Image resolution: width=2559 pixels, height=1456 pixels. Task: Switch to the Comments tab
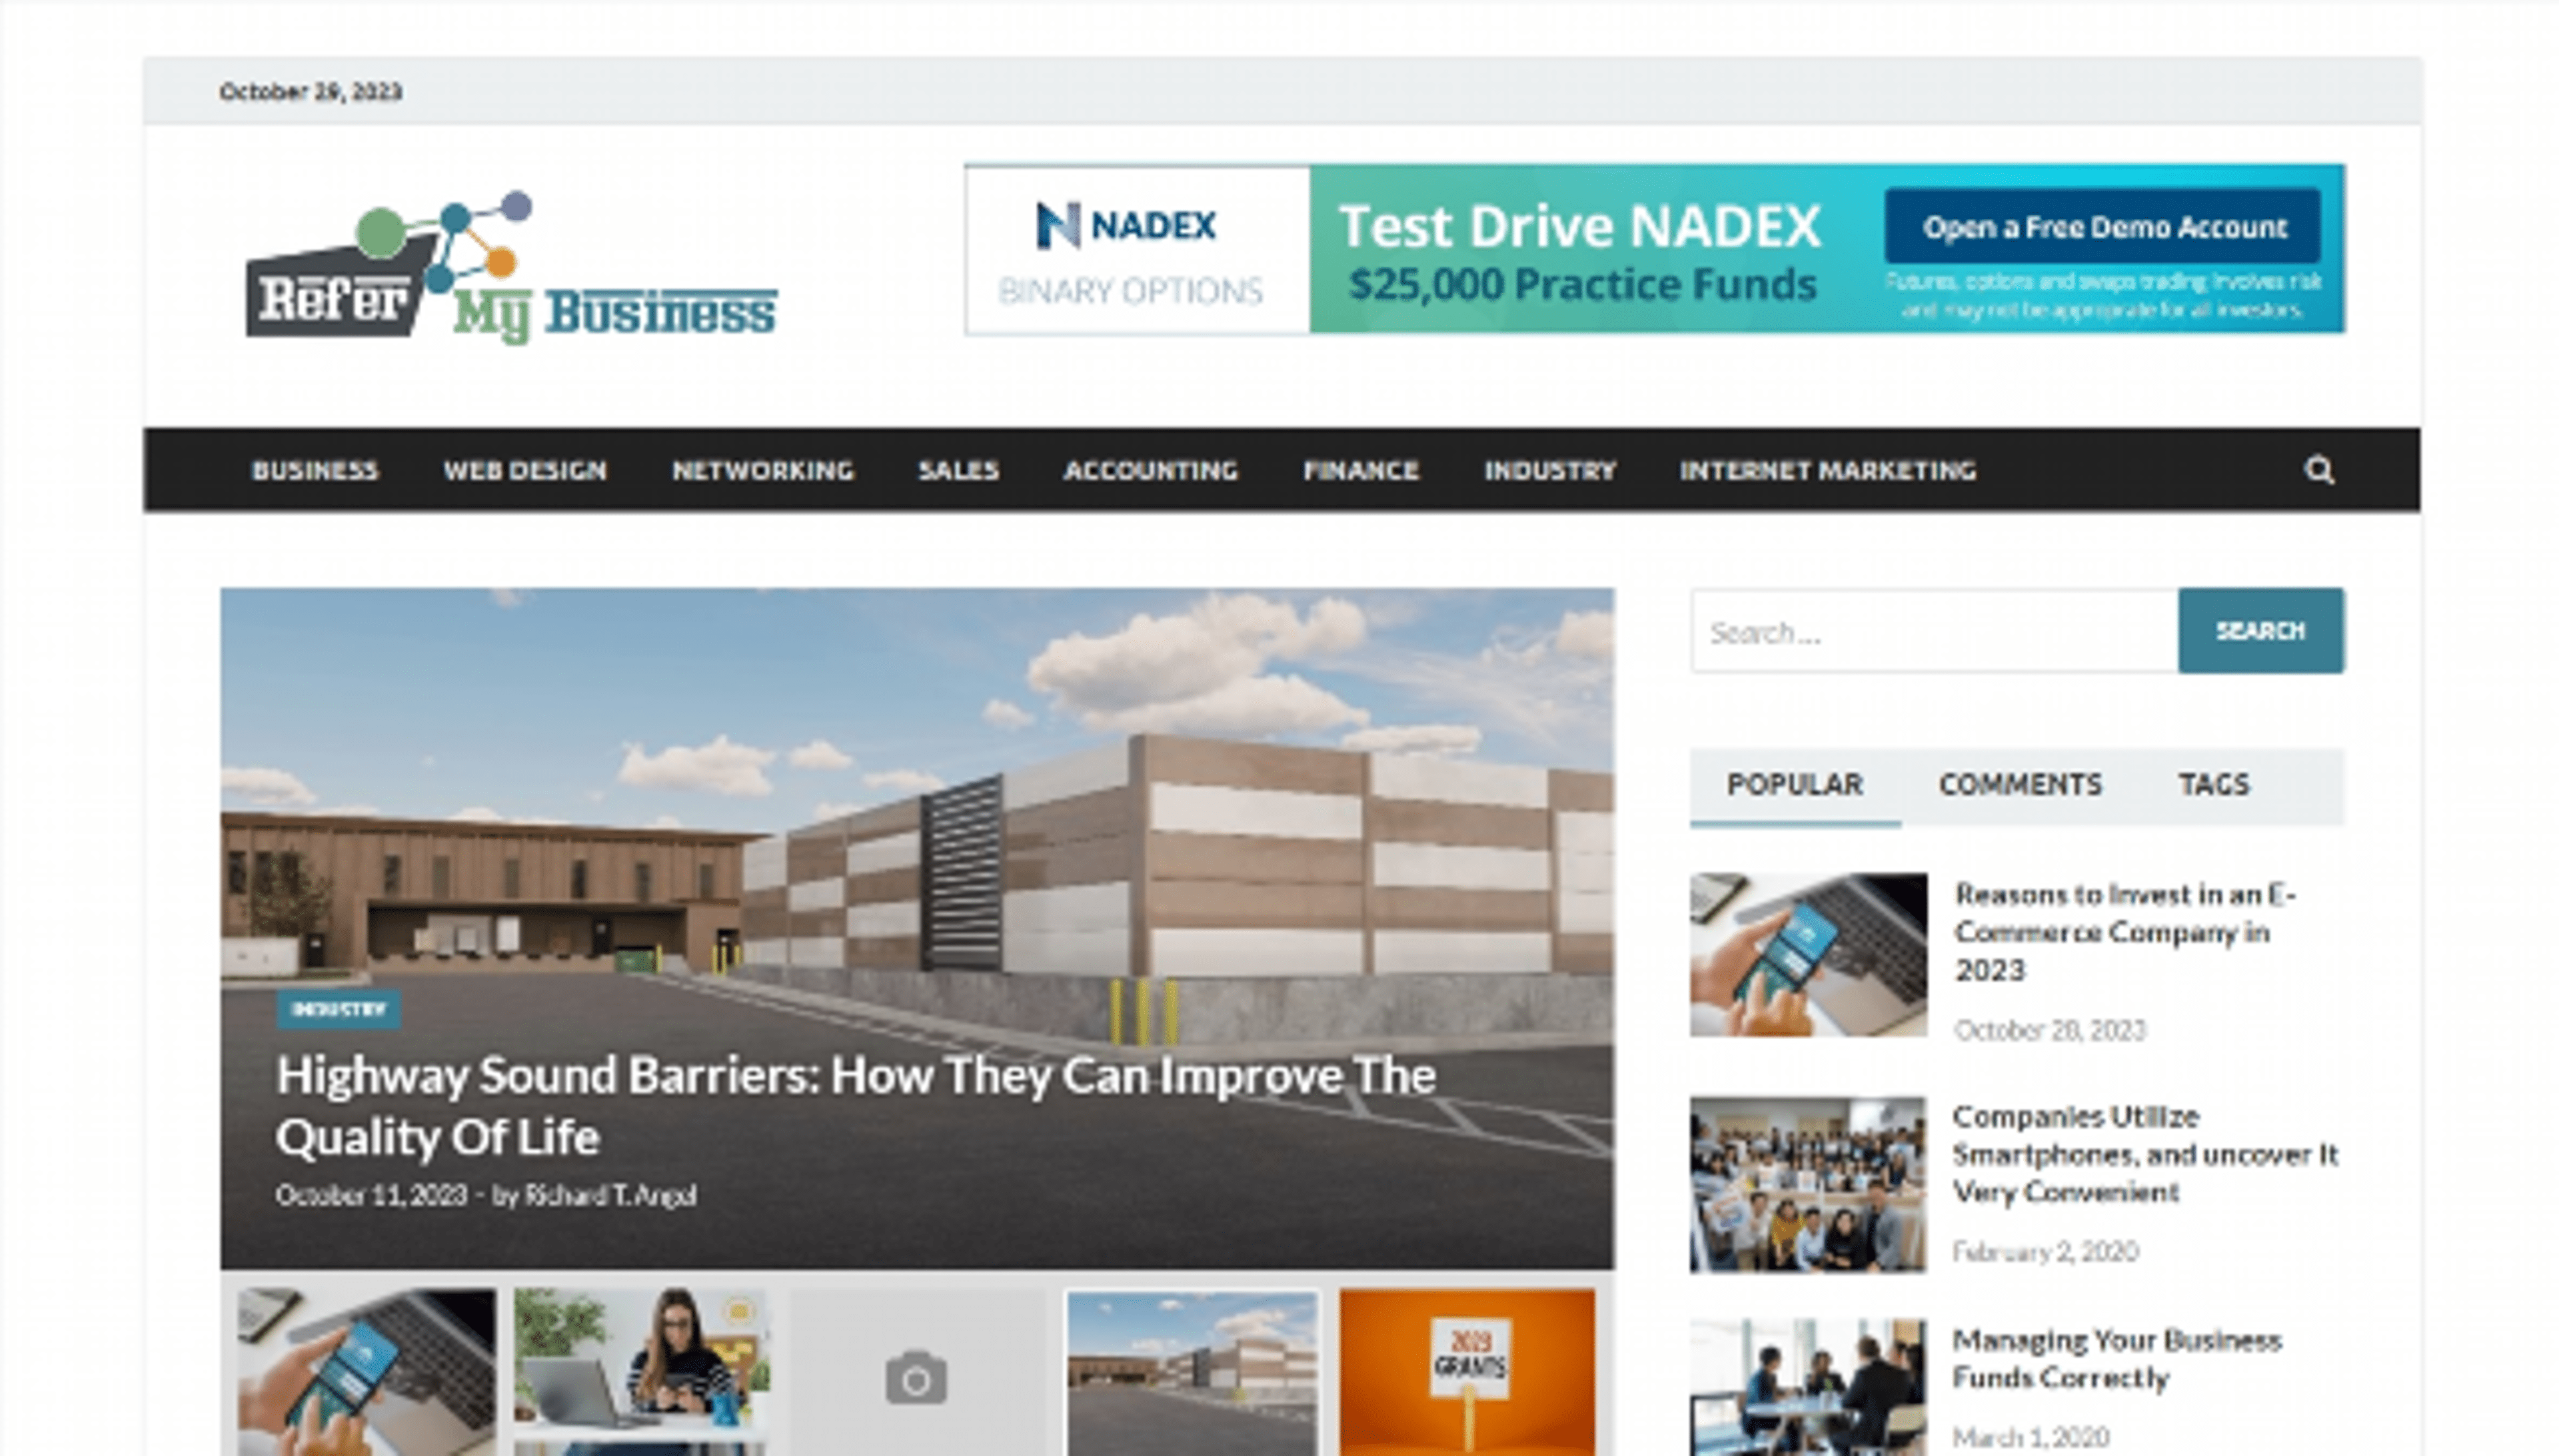2020,785
